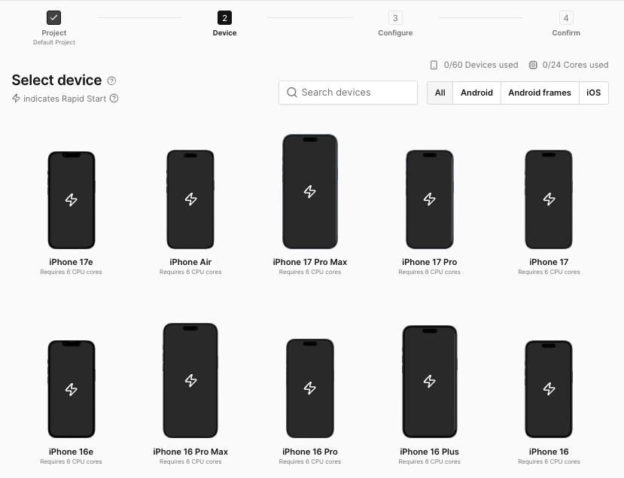Select the iPhone 16 Plus device image
This screenshot has height=478, width=624.
tap(429, 382)
